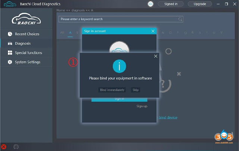Select the N letter tab

[163, 33]
